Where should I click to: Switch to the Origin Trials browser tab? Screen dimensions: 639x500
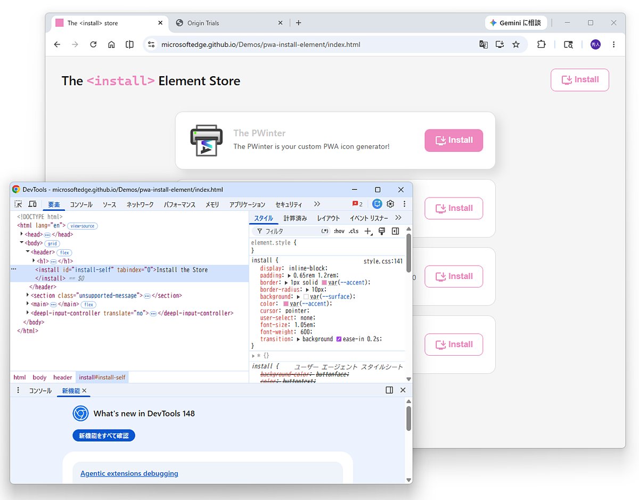click(x=230, y=23)
